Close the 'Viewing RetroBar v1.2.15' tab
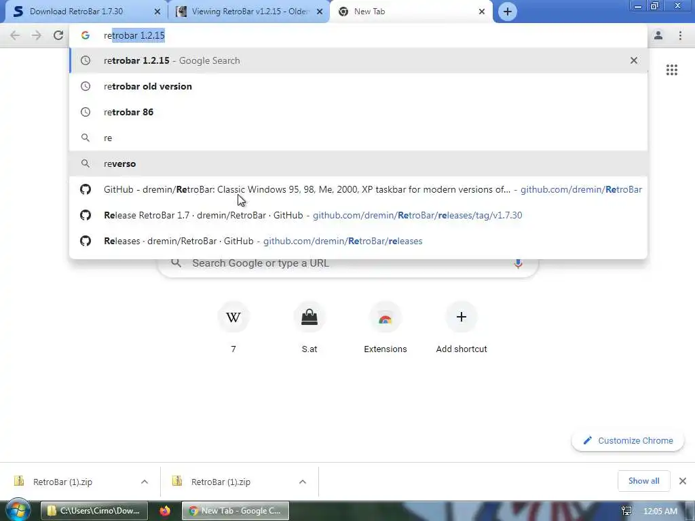 click(x=320, y=12)
